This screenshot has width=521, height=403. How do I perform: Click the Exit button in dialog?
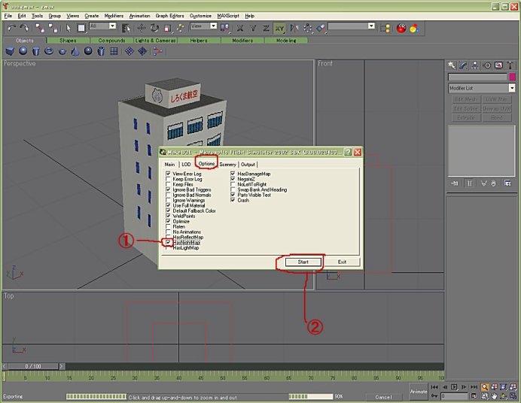point(343,262)
